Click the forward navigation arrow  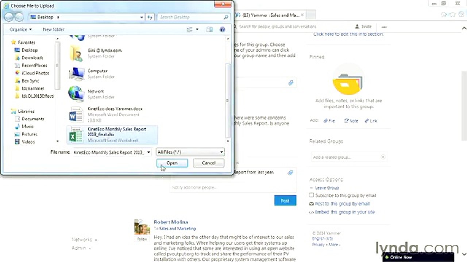click(19, 17)
